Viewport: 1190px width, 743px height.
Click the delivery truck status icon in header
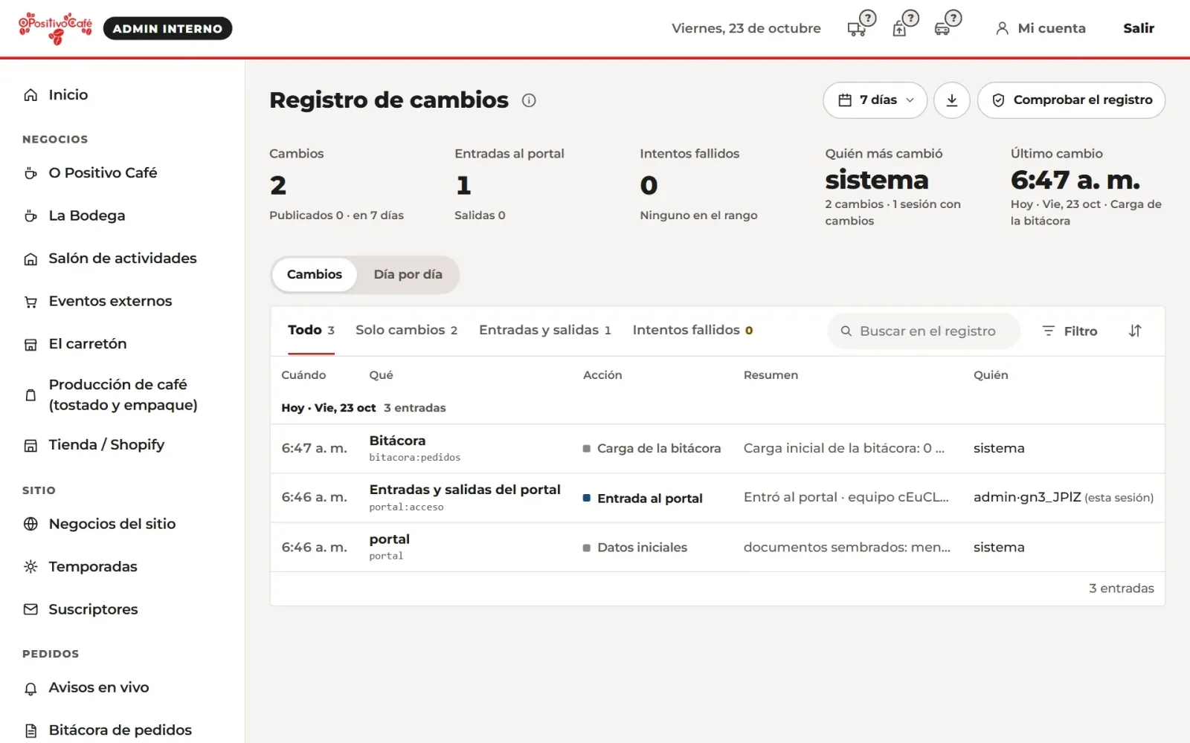point(861,25)
